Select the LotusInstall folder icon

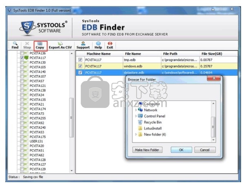pos(140,128)
